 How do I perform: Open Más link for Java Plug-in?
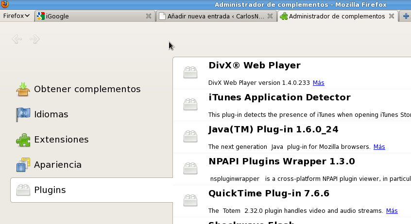[x=379, y=146]
